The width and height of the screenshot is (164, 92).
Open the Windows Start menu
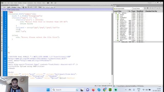coord(48,90)
